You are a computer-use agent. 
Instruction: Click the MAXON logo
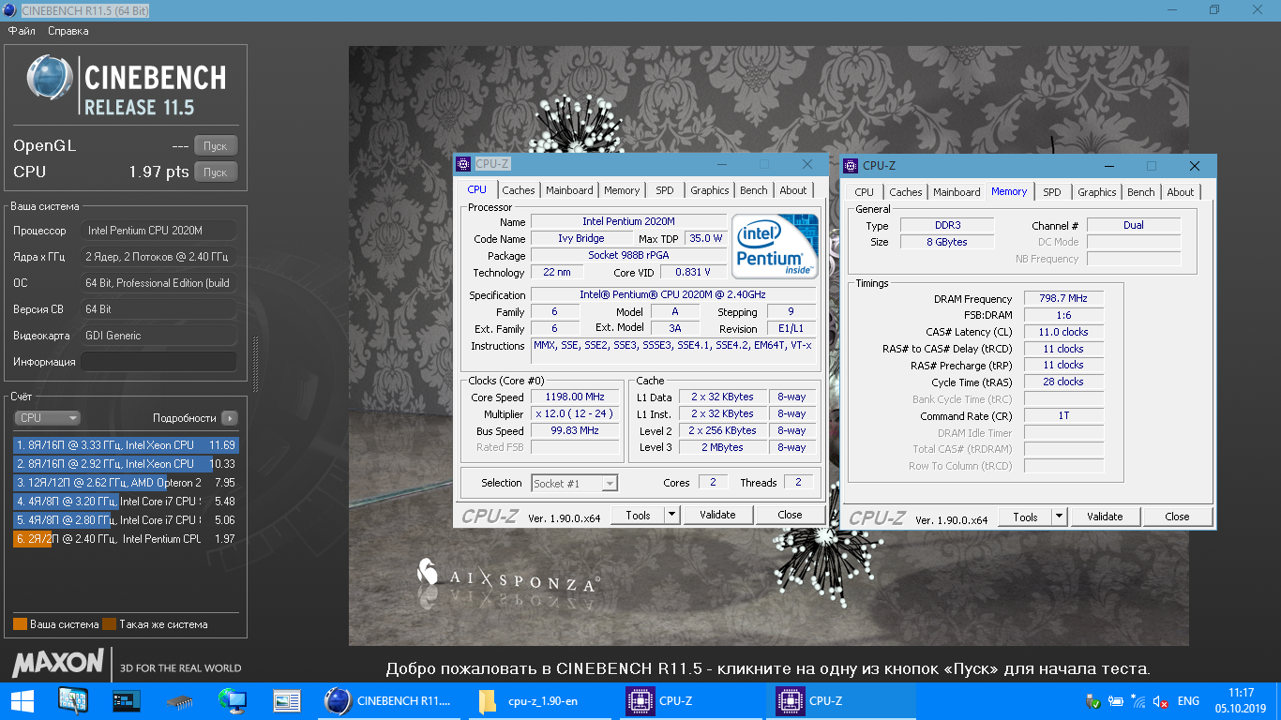[58, 663]
